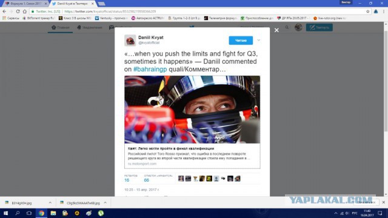Click the browser Forward arrow

(x=11, y=12)
